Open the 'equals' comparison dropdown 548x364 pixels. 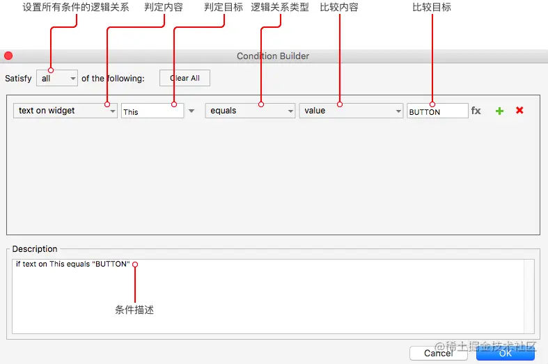point(250,111)
